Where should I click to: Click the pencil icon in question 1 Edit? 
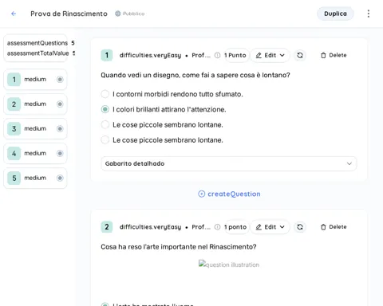click(x=259, y=55)
